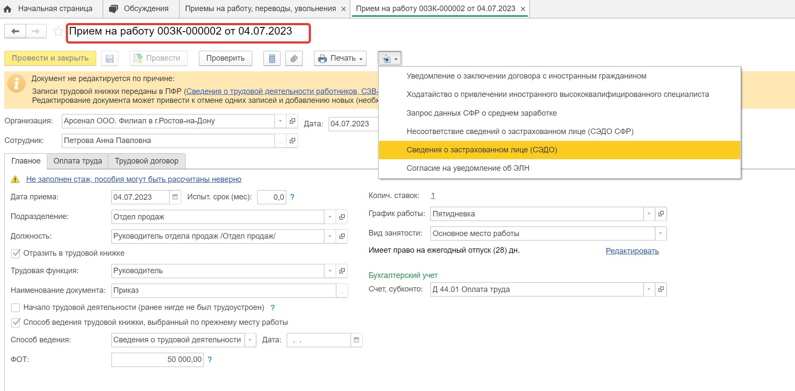
Task: Go to the home page icon
Action: click(x=7, y=9)
